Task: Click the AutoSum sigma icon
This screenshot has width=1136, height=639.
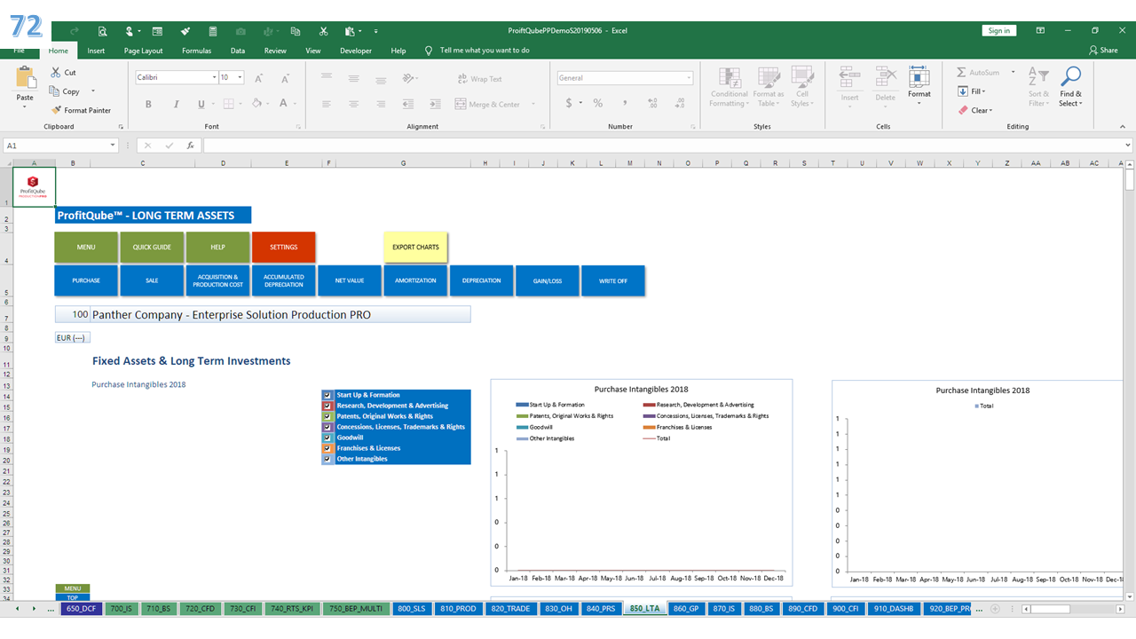Action: click(x=962, y=73)
